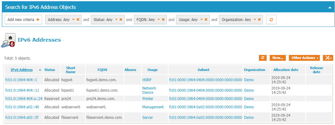335x125 pixels.
Task: Click the orange refresh icon above the table
Action: [263, 58]
